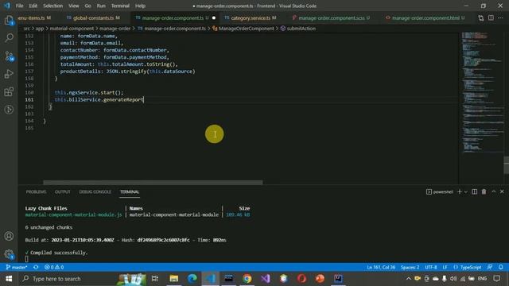Switch to manage-order.component.html tab
The image size is (509, 286).
(x=425, y=17)
